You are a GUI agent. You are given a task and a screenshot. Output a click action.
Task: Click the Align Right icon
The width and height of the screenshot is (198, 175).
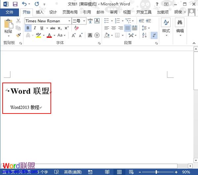pyautogui.click(x=120, y=28)
